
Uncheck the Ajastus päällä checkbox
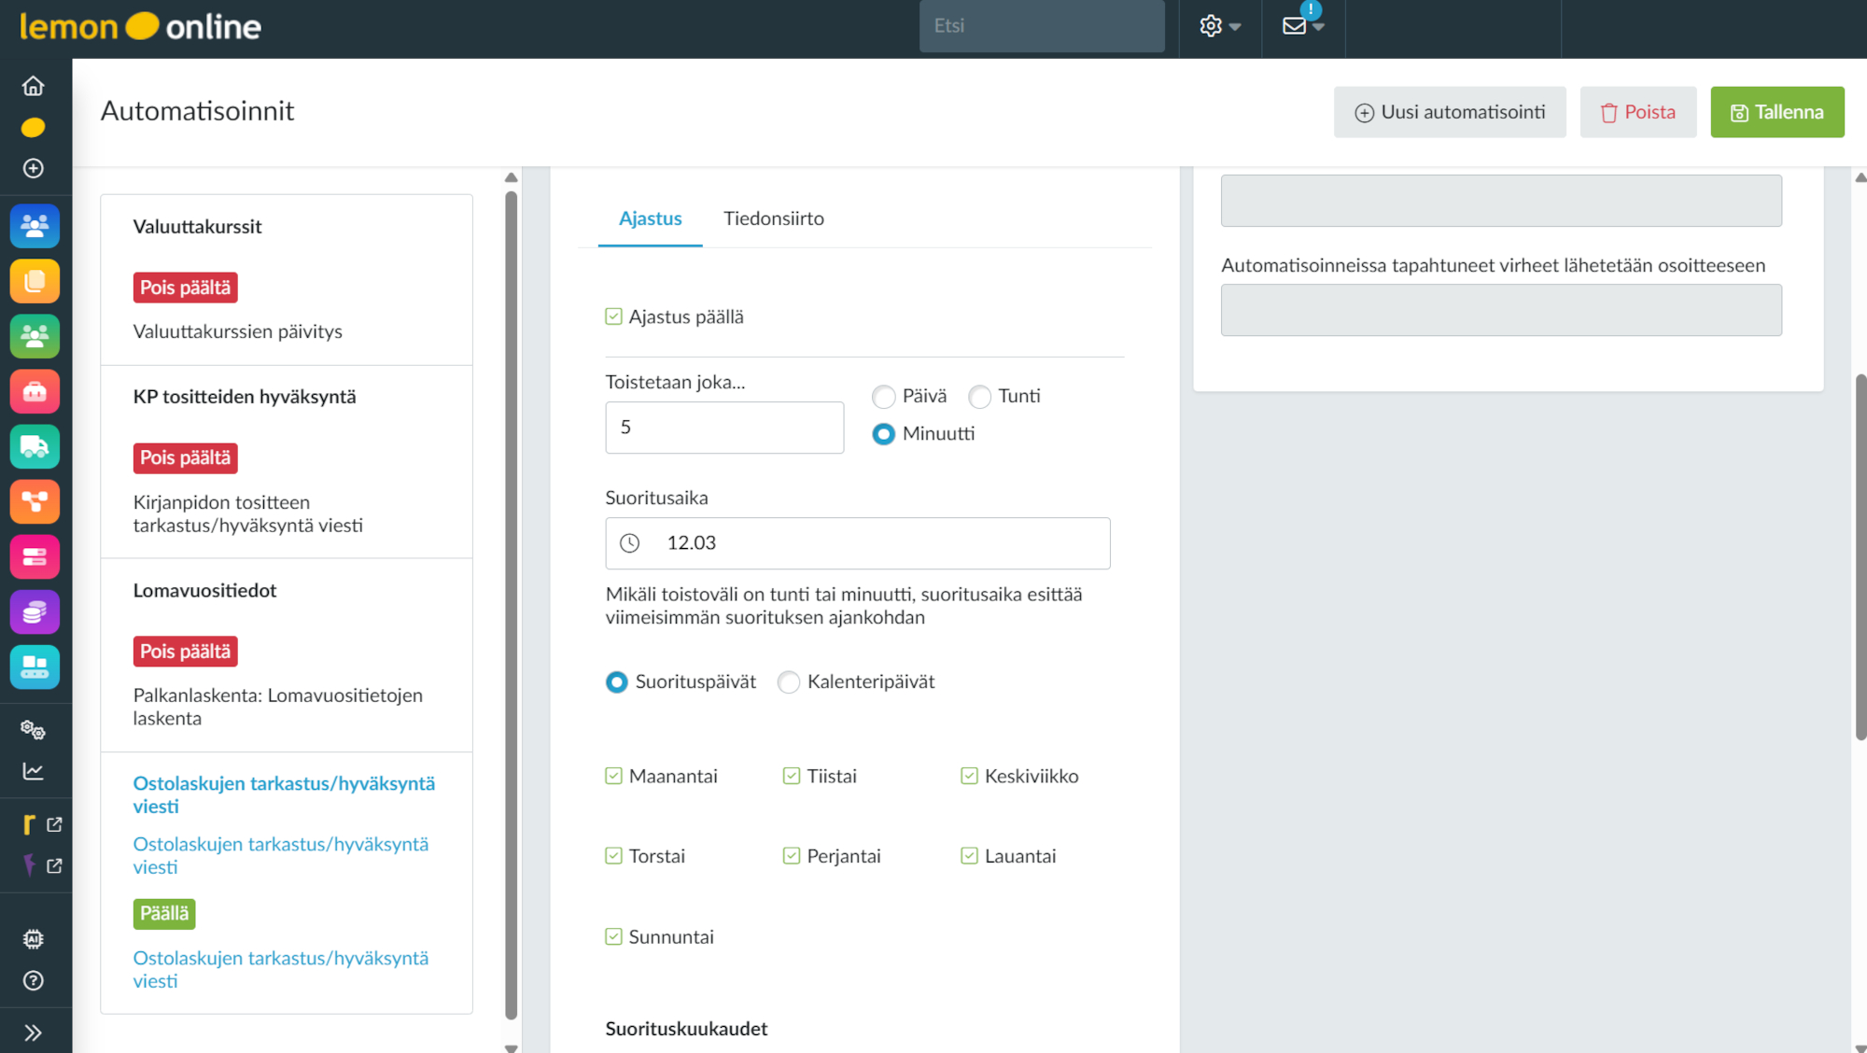coord(613,316)
